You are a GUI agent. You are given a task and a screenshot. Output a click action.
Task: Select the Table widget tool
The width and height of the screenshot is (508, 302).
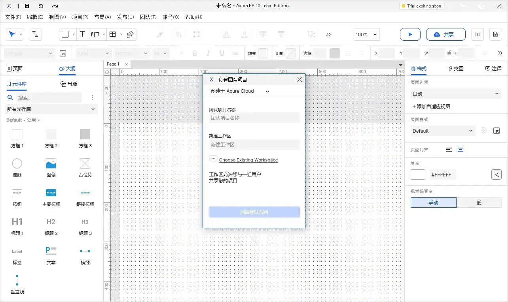click(113, 34)
